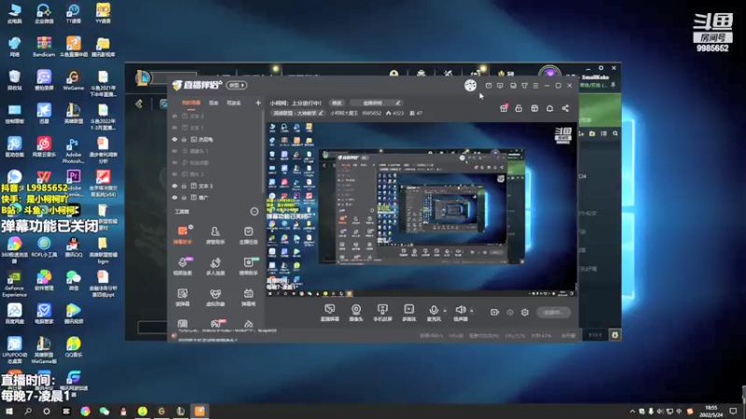The height and width of the screenshot is (419, 746).
Task: Open Windows Start menu
Action: click(x=9, y=411)
